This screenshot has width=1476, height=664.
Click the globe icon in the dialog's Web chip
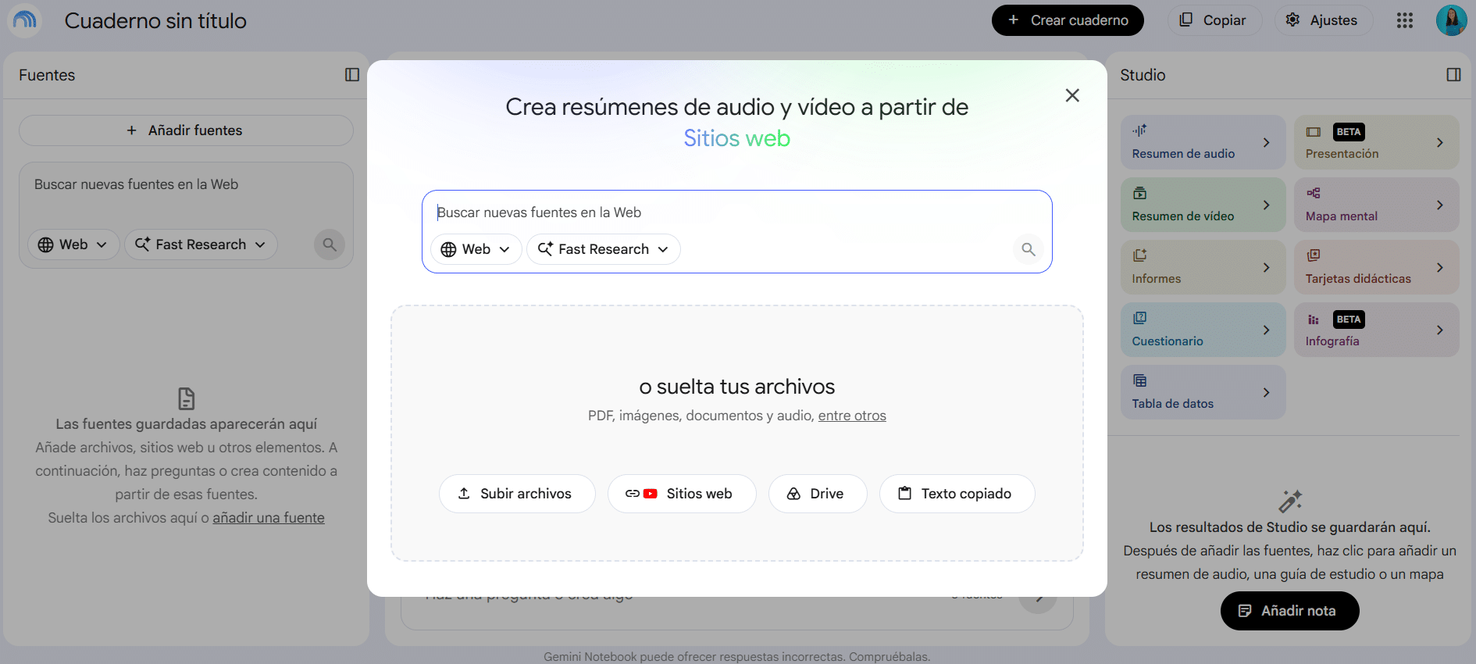(x=448, y=249)
